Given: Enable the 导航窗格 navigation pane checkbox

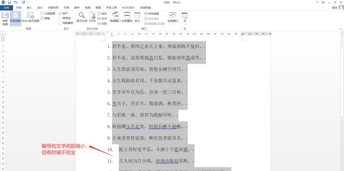Looking at the screenshot, I should click(60, 23).
